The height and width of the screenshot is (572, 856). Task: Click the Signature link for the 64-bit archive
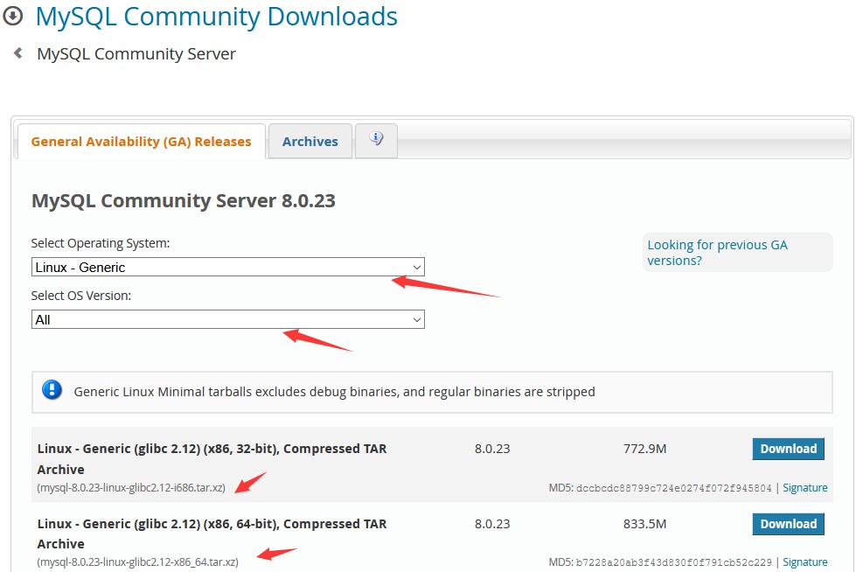(804, 562)
